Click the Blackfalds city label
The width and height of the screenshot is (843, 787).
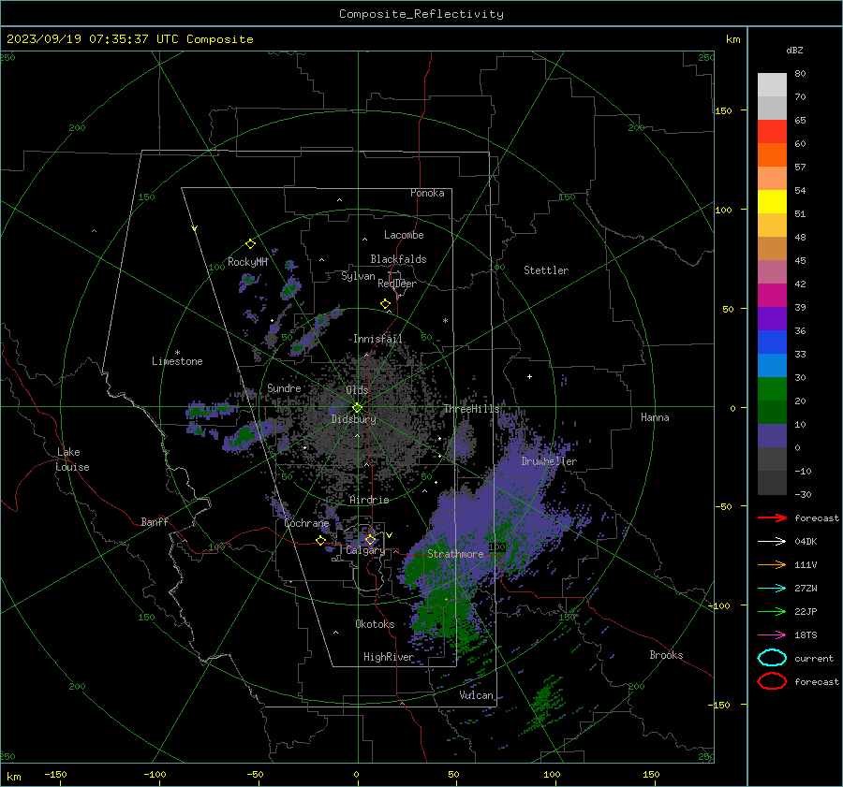point(398,259)
